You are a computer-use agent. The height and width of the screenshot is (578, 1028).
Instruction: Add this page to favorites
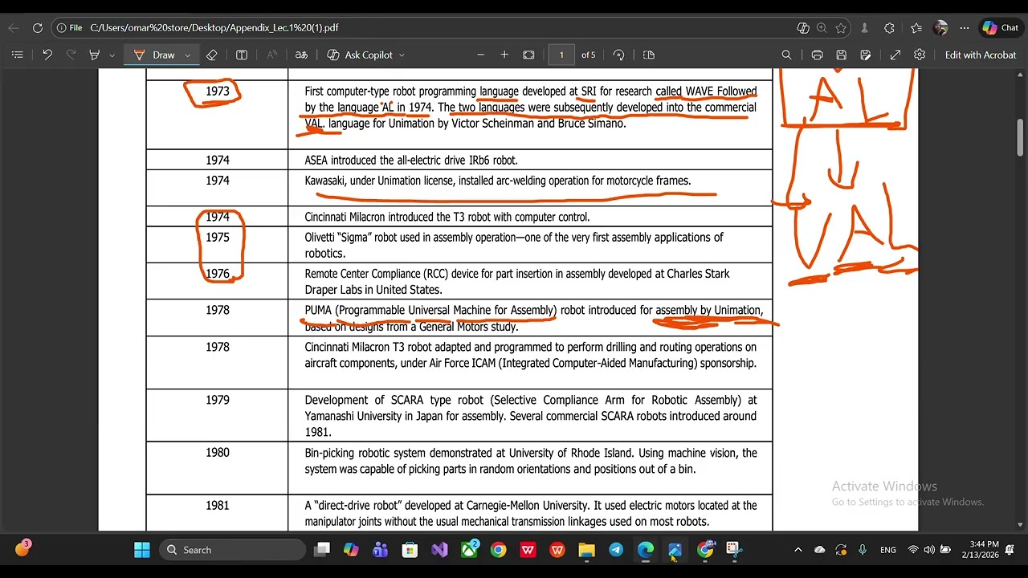point(841,27)
